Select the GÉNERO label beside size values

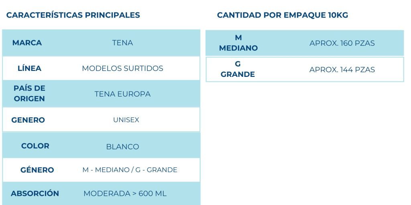[x=37, y=170]
